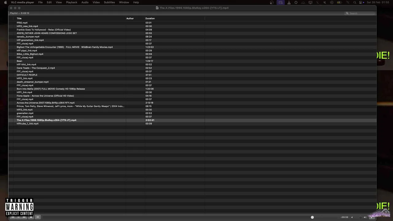Screen dimensions: 393x221
Task: Select death_streamer_bumper.mp4 row
Action: pos(33,82)
